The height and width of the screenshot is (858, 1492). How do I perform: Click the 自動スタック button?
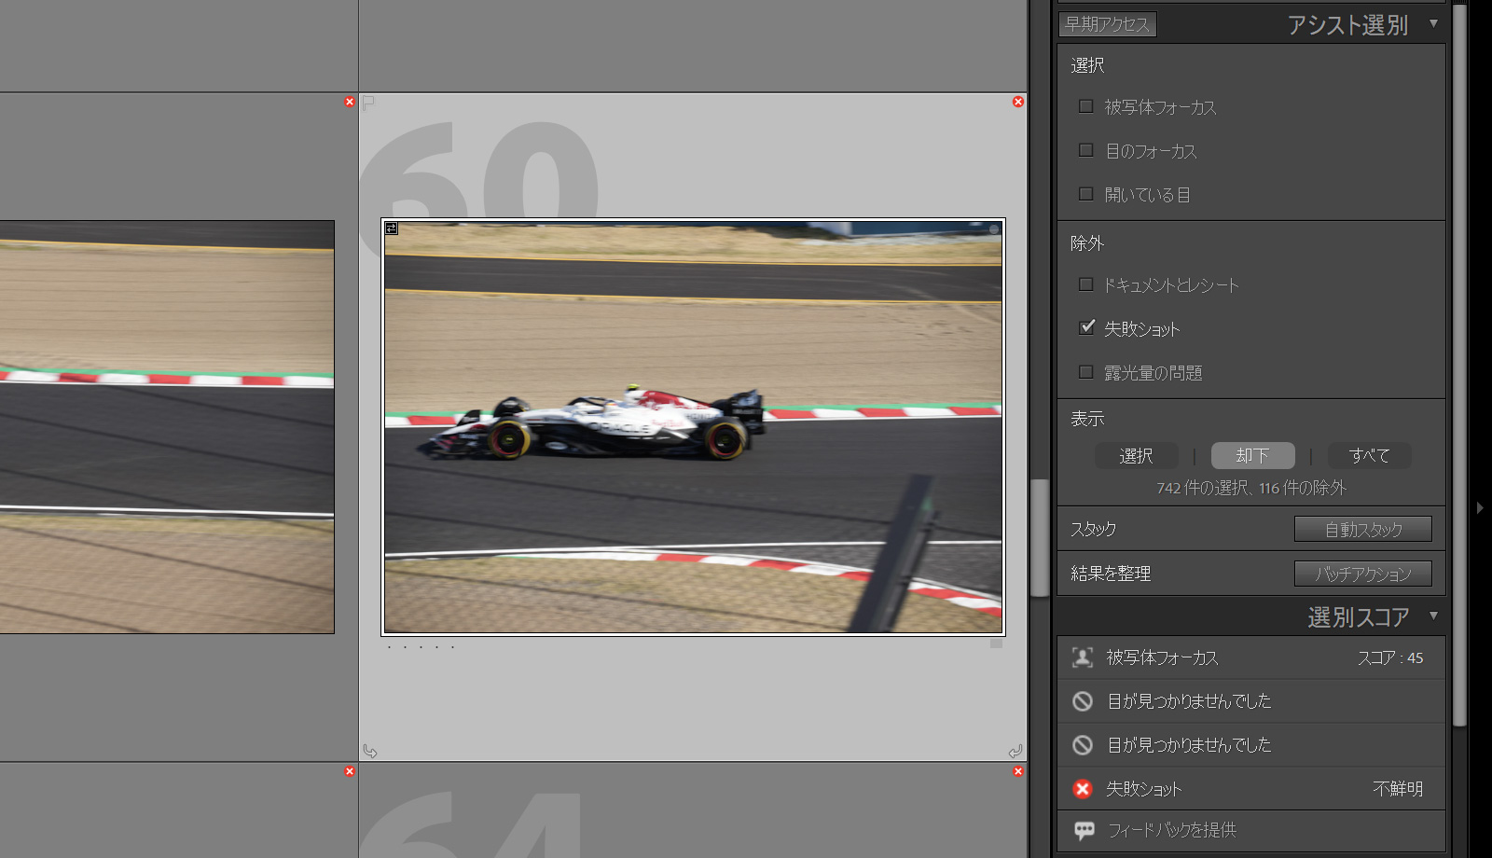point(1362,530)
